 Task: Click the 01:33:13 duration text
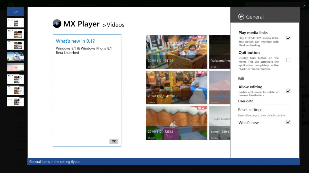[215, 67]
